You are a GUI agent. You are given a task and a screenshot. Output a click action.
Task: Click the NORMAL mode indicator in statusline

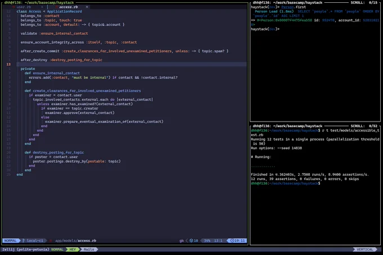tap(10, 240)
